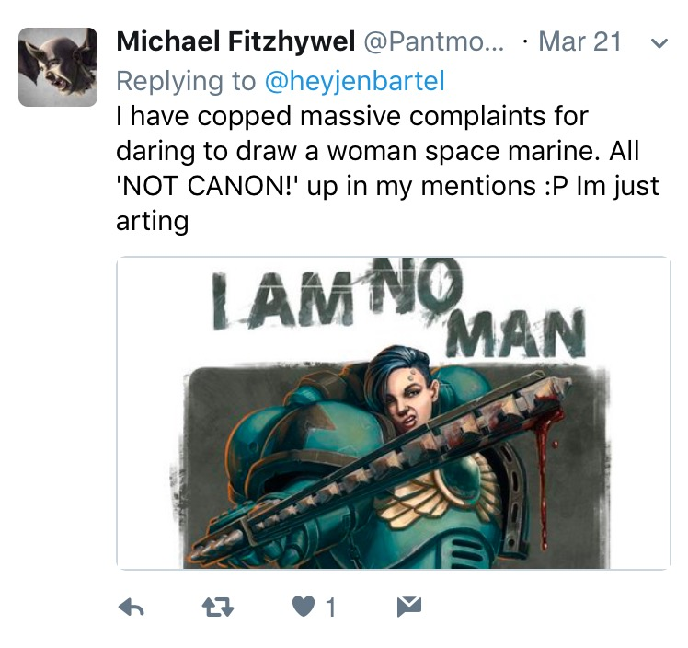Like the tweet with the heart icon
This screenshot has height=648, width=688.
(x=304, y=607)
